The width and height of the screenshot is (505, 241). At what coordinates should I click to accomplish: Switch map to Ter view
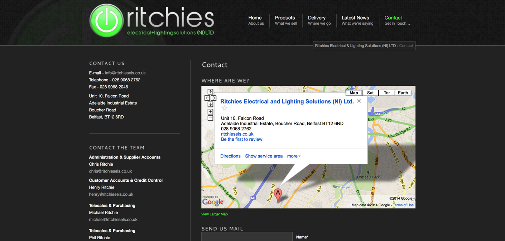(387, 93)
